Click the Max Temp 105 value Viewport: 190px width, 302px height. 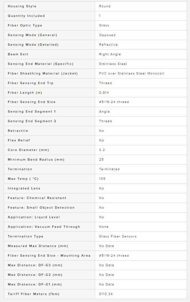[x=102, y=179]
